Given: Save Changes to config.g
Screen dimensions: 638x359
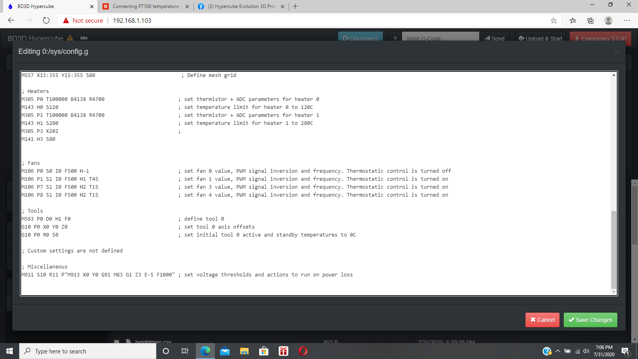Looking at the screenshot, I should click(x=591, y=320).
